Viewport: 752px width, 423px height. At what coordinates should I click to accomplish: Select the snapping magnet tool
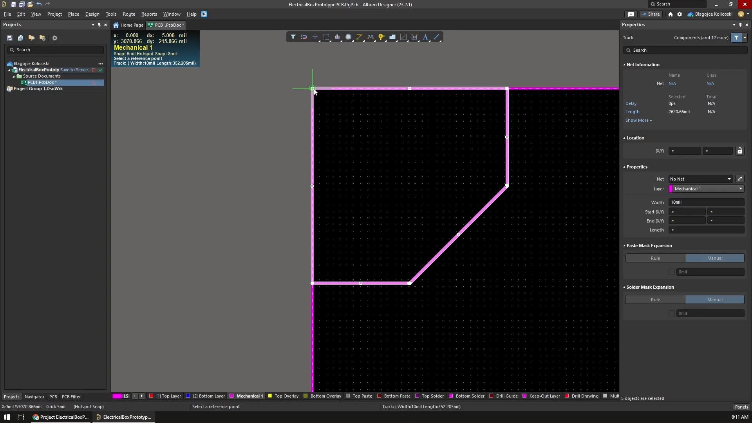coord(304,37)
